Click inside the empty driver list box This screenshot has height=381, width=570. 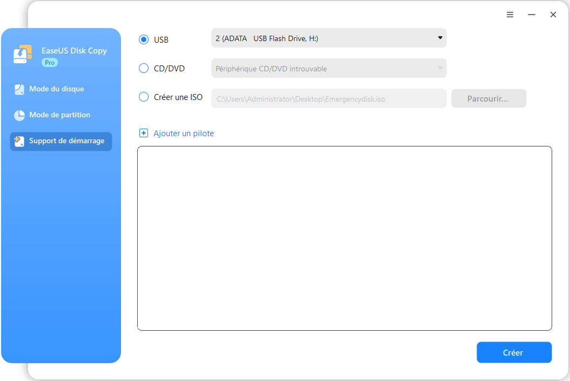coord(344,238)
